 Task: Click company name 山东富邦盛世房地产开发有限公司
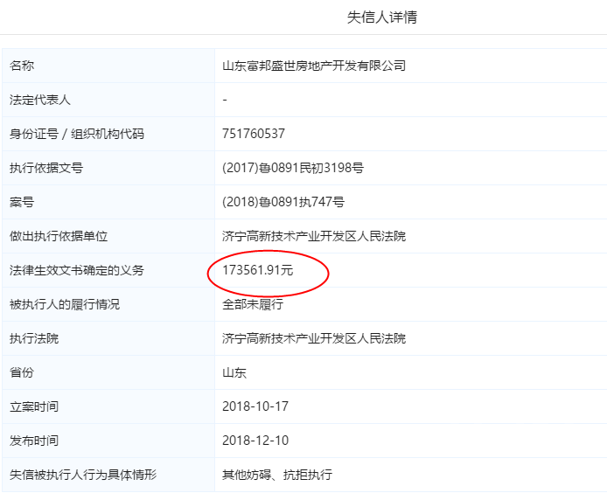point(314,66)
